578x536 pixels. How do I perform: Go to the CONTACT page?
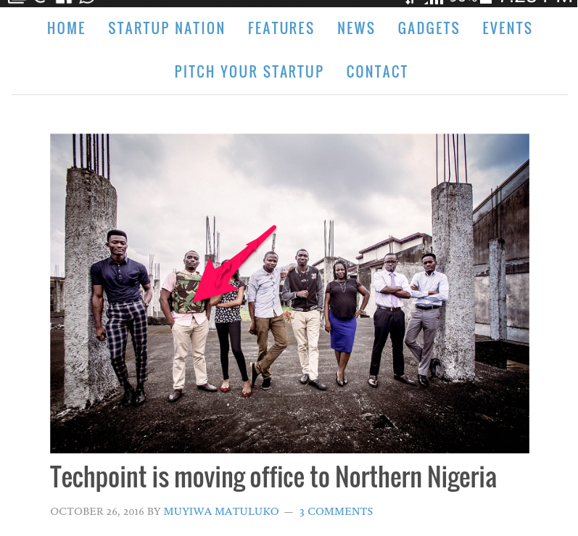pyautogui.click(x=377, y=72)
